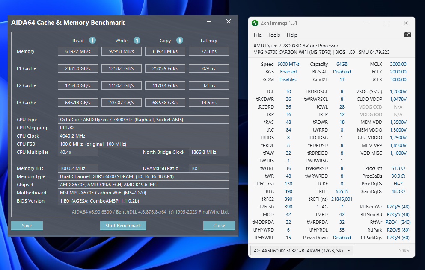Click the L3 Cache copy 682.38 GB/s value

tap(165, 103)
